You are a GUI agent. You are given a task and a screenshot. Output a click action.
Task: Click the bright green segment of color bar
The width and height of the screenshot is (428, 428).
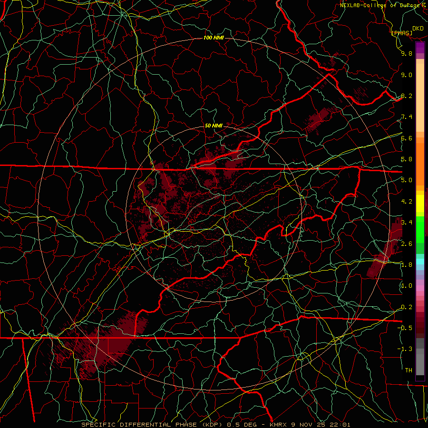click(x=420, y=230)
